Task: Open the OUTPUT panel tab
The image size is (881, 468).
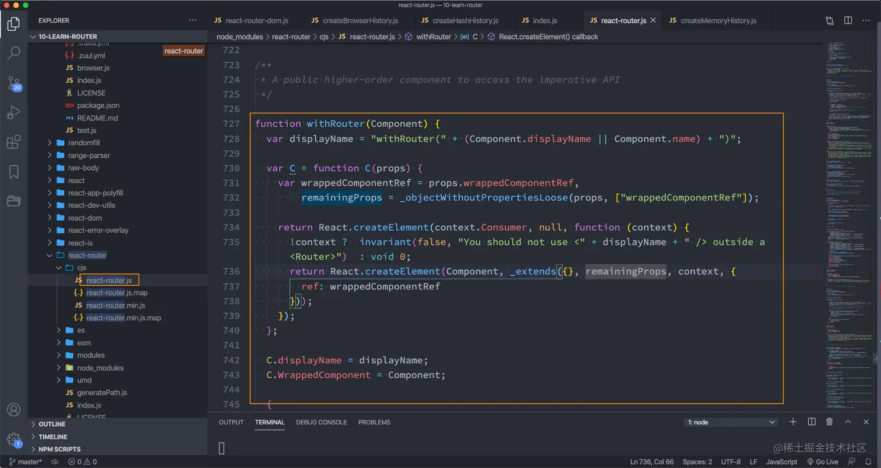Action: (231, 422)
